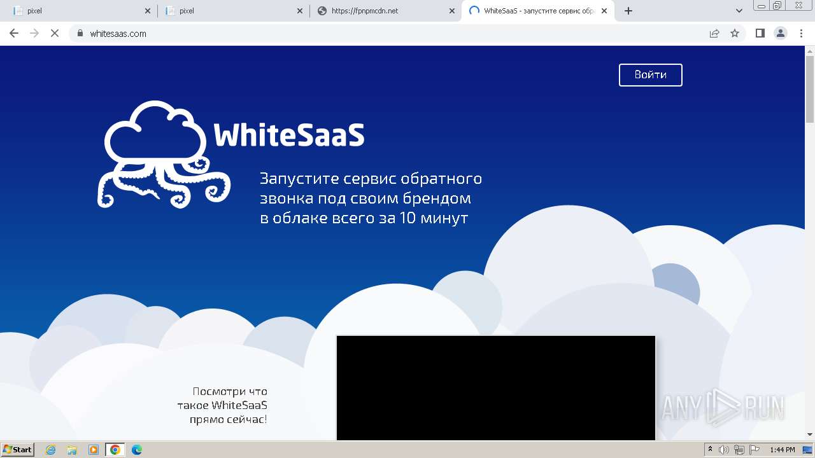815x458 pixels.
Task: Close the second pixel tab
Action: [300, 11]
